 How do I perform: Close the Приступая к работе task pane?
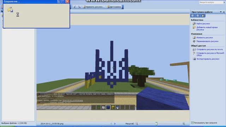pyautogui.click(x=224, y=12)
